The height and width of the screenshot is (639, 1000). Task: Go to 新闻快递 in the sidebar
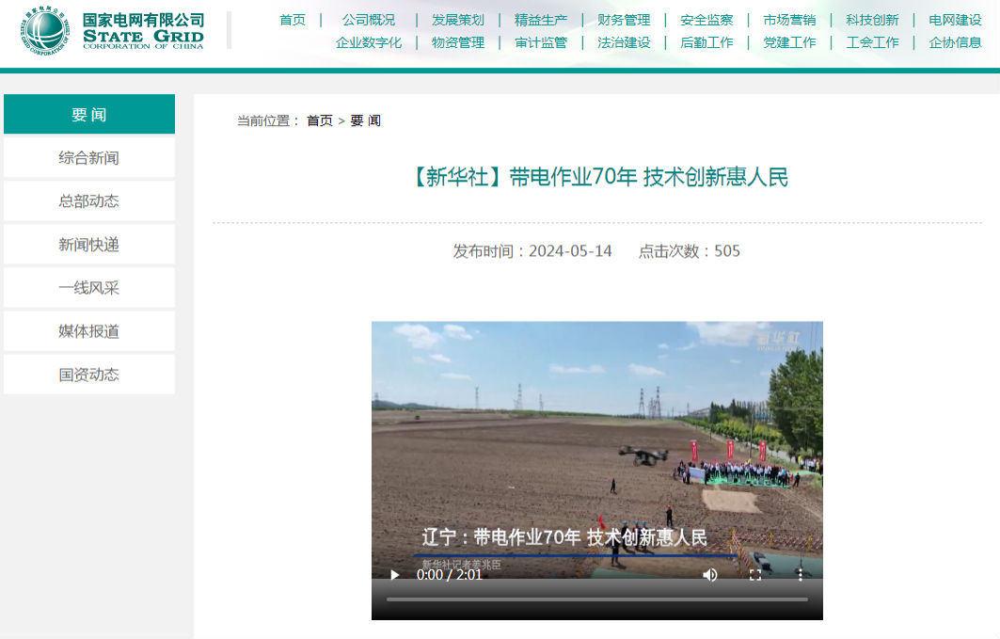[89, 245]
